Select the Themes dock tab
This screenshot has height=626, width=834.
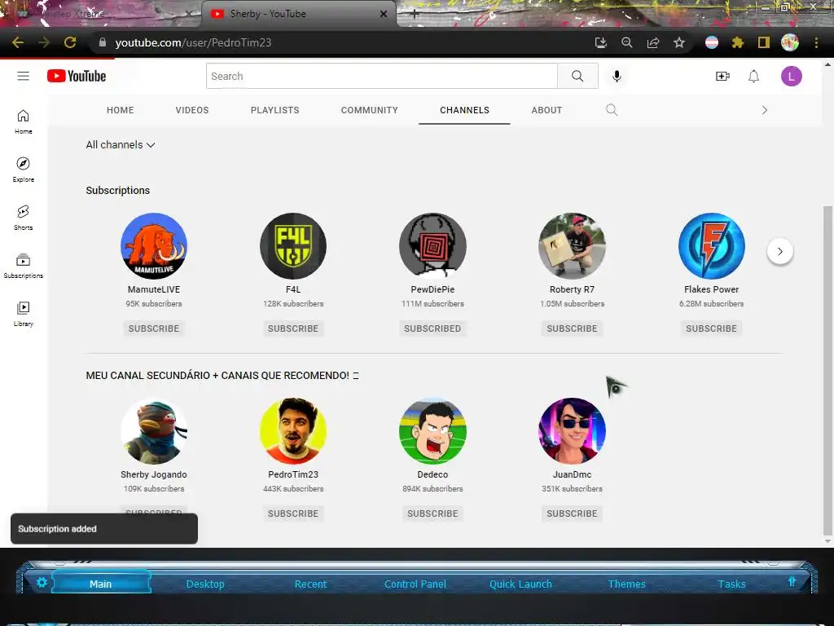[x=626, y=584]
